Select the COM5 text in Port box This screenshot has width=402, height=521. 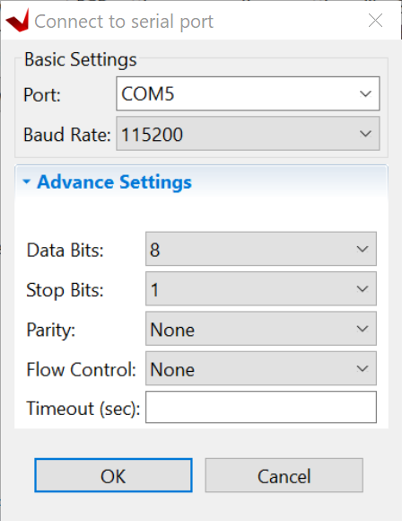(x=148, y=93)
